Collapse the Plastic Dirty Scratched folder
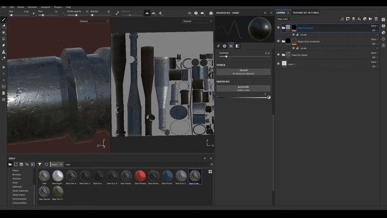Screen dimensions: 387x218 (x=284, y=41)
